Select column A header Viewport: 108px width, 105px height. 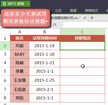pyautogui.click(x=20, y=32)
